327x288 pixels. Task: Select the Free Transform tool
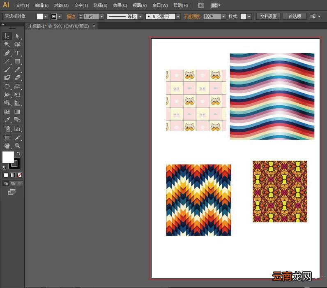(x=17, y=95)
